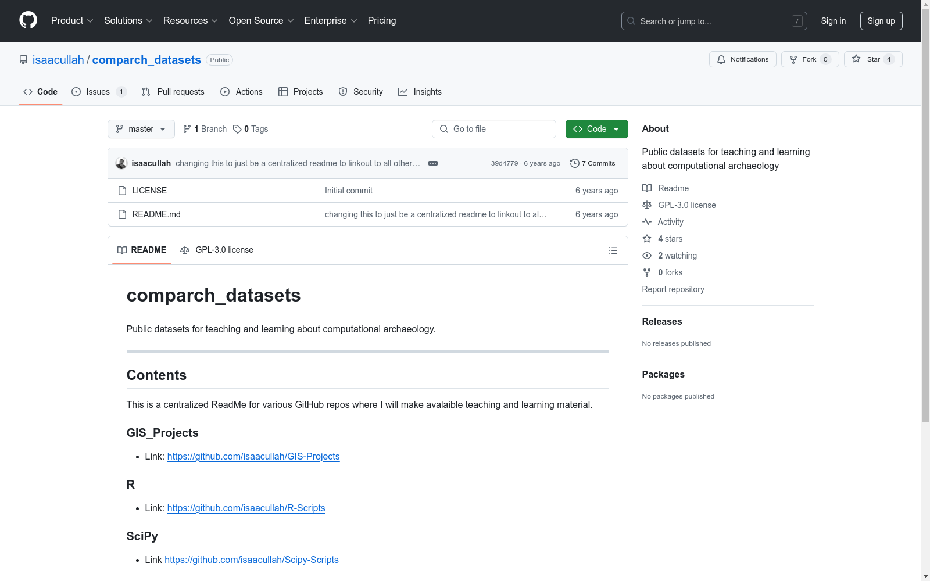Click the scale icon beside GPL-3.0 license in About

point(647,205)
